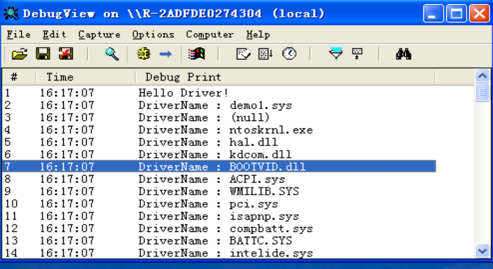Select the isapnp.sys row
Screen dimensions: 493x269
tap(219, 216)
